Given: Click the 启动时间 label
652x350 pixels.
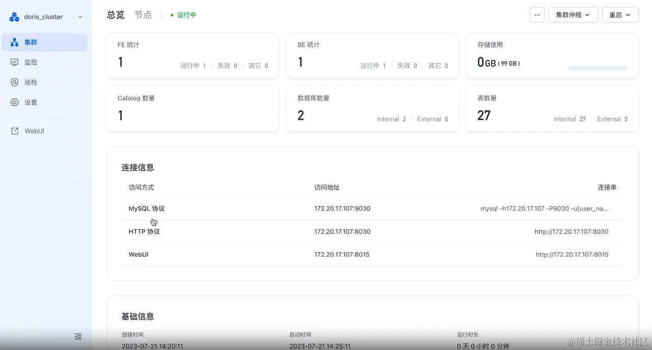Looking at the screenshot, I should [300, 335].
